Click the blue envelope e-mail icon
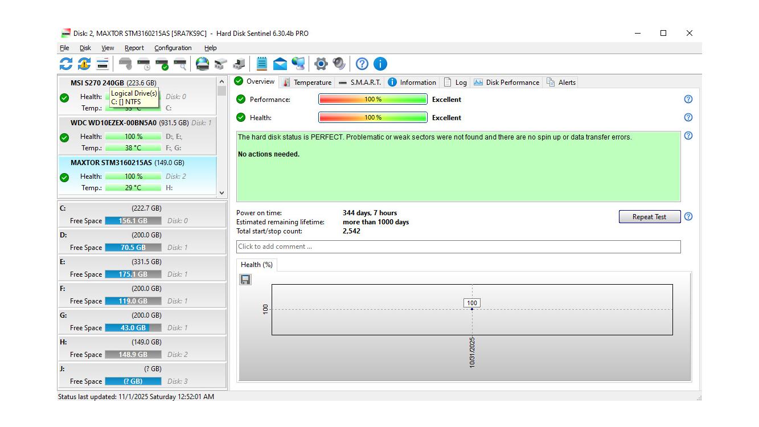 (x=280, y=64)
